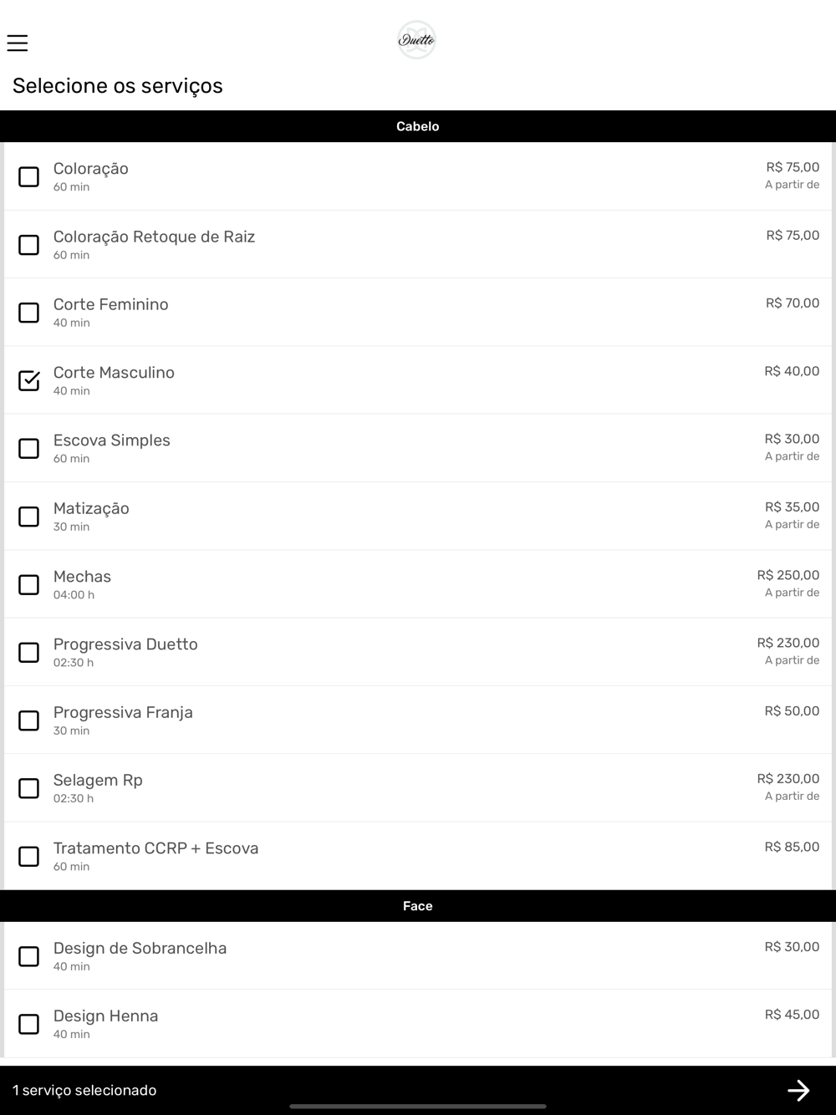The height and width of the screenshot is (1115, 836).
Task: Uncheck the Corte Masculino checkbox
Action: (29, 380)
